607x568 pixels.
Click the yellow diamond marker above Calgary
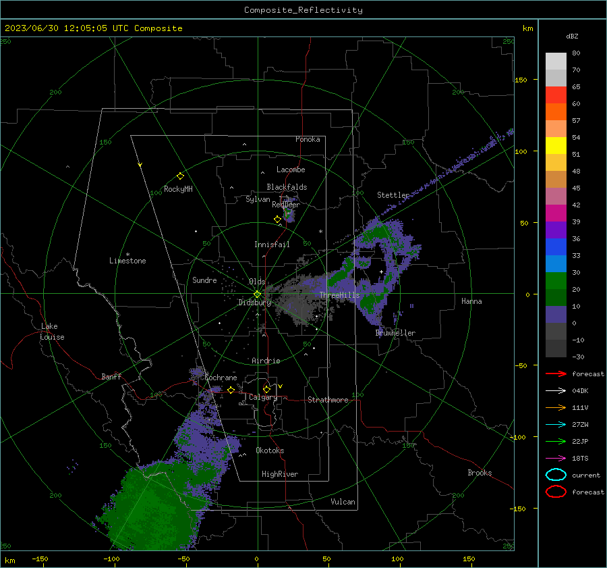(266, 389)
